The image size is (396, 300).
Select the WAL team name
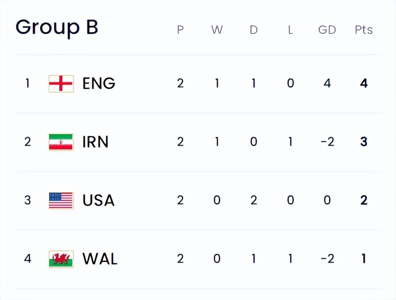(x=100, y=259)
